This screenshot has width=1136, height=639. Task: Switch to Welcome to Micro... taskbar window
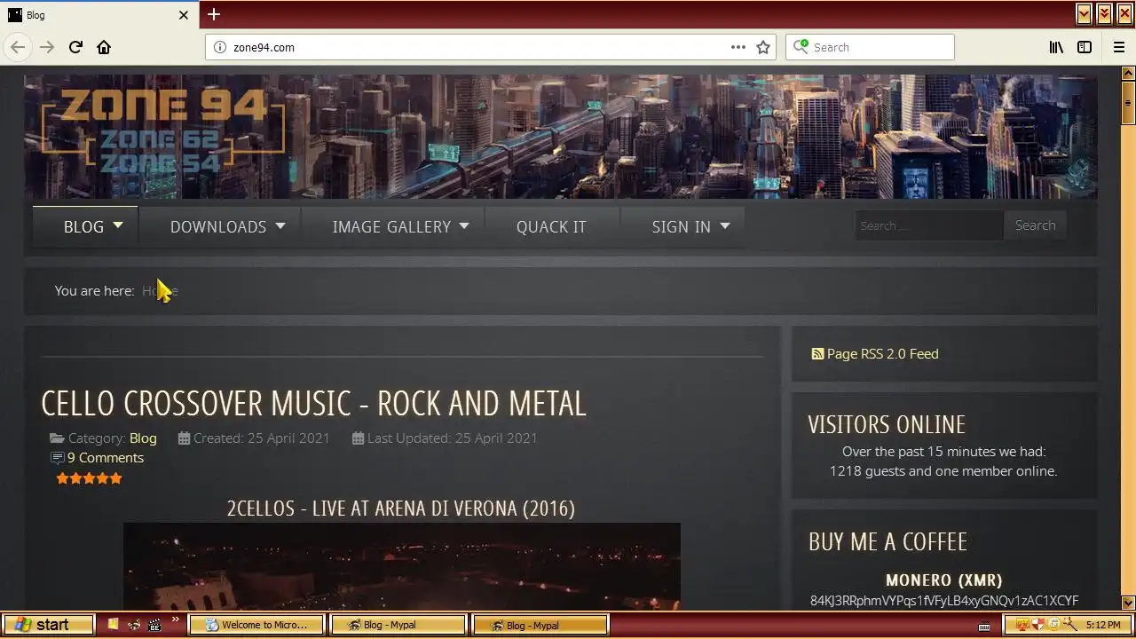(x=256, y=625)
